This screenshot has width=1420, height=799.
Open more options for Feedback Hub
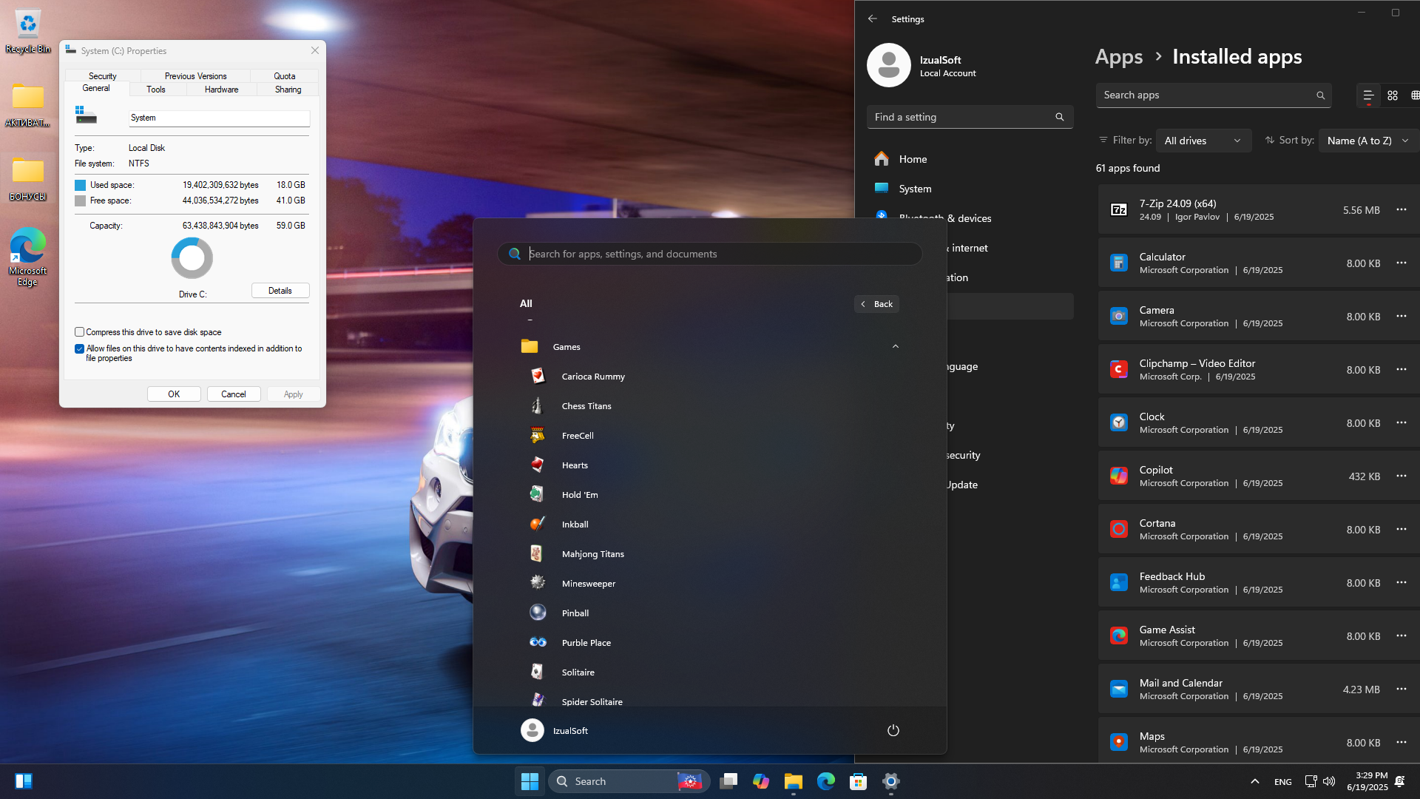pyautogui.click(x=1402, y=582)
